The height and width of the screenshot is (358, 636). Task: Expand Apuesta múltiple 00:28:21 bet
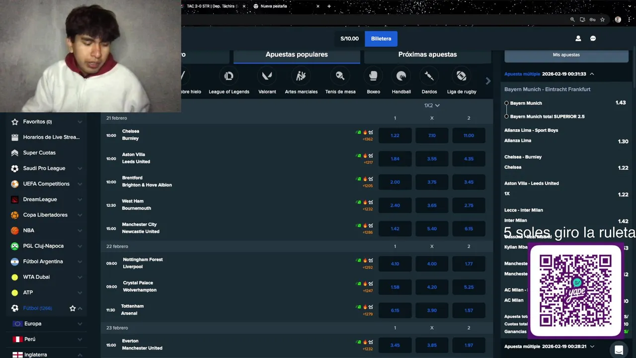coord(592,346)
